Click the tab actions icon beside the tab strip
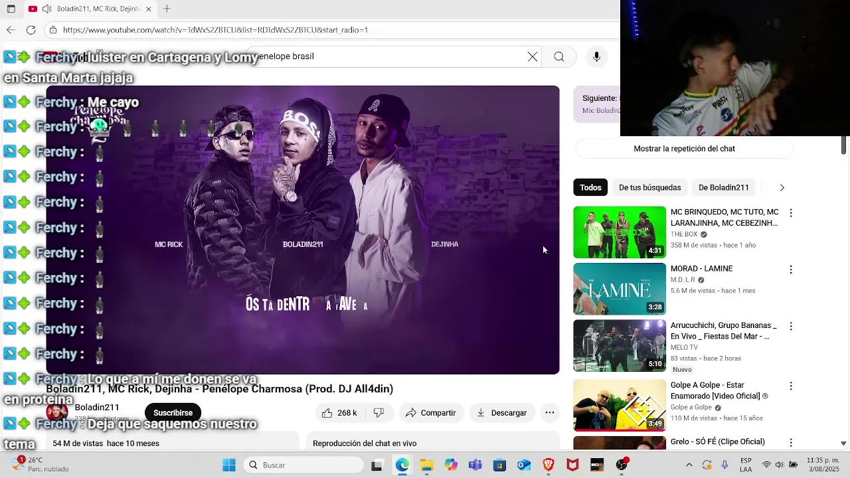The width and height of the screenshot is (850, 478). (x=11, y=9)
